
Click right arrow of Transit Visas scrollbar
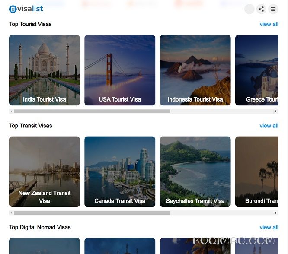click(x=276, y=213)
